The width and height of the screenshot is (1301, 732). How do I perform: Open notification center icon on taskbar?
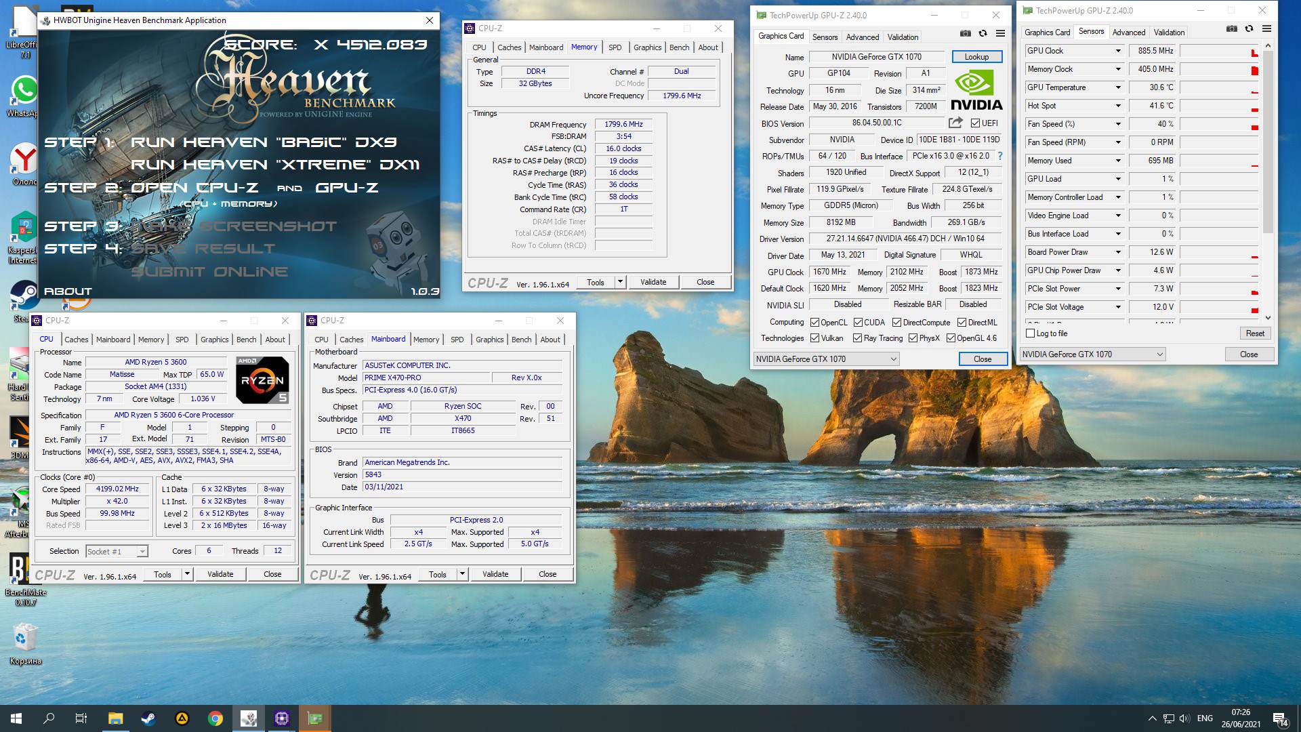click(1280, 718)
